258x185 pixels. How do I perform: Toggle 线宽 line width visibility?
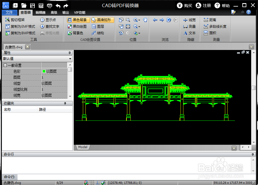(x=189, y=20)
